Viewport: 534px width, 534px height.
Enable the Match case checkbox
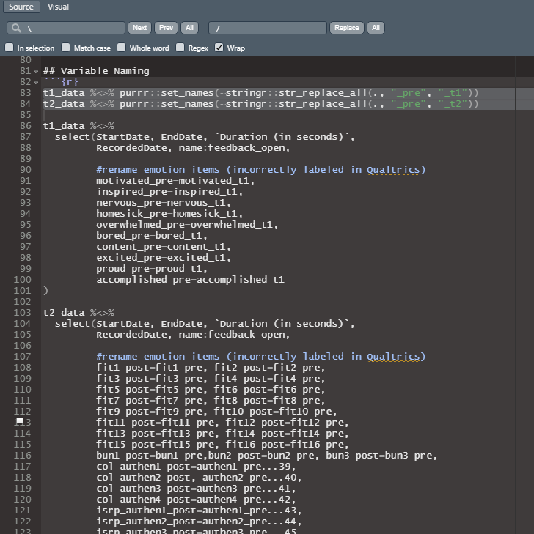coord(65,48)
